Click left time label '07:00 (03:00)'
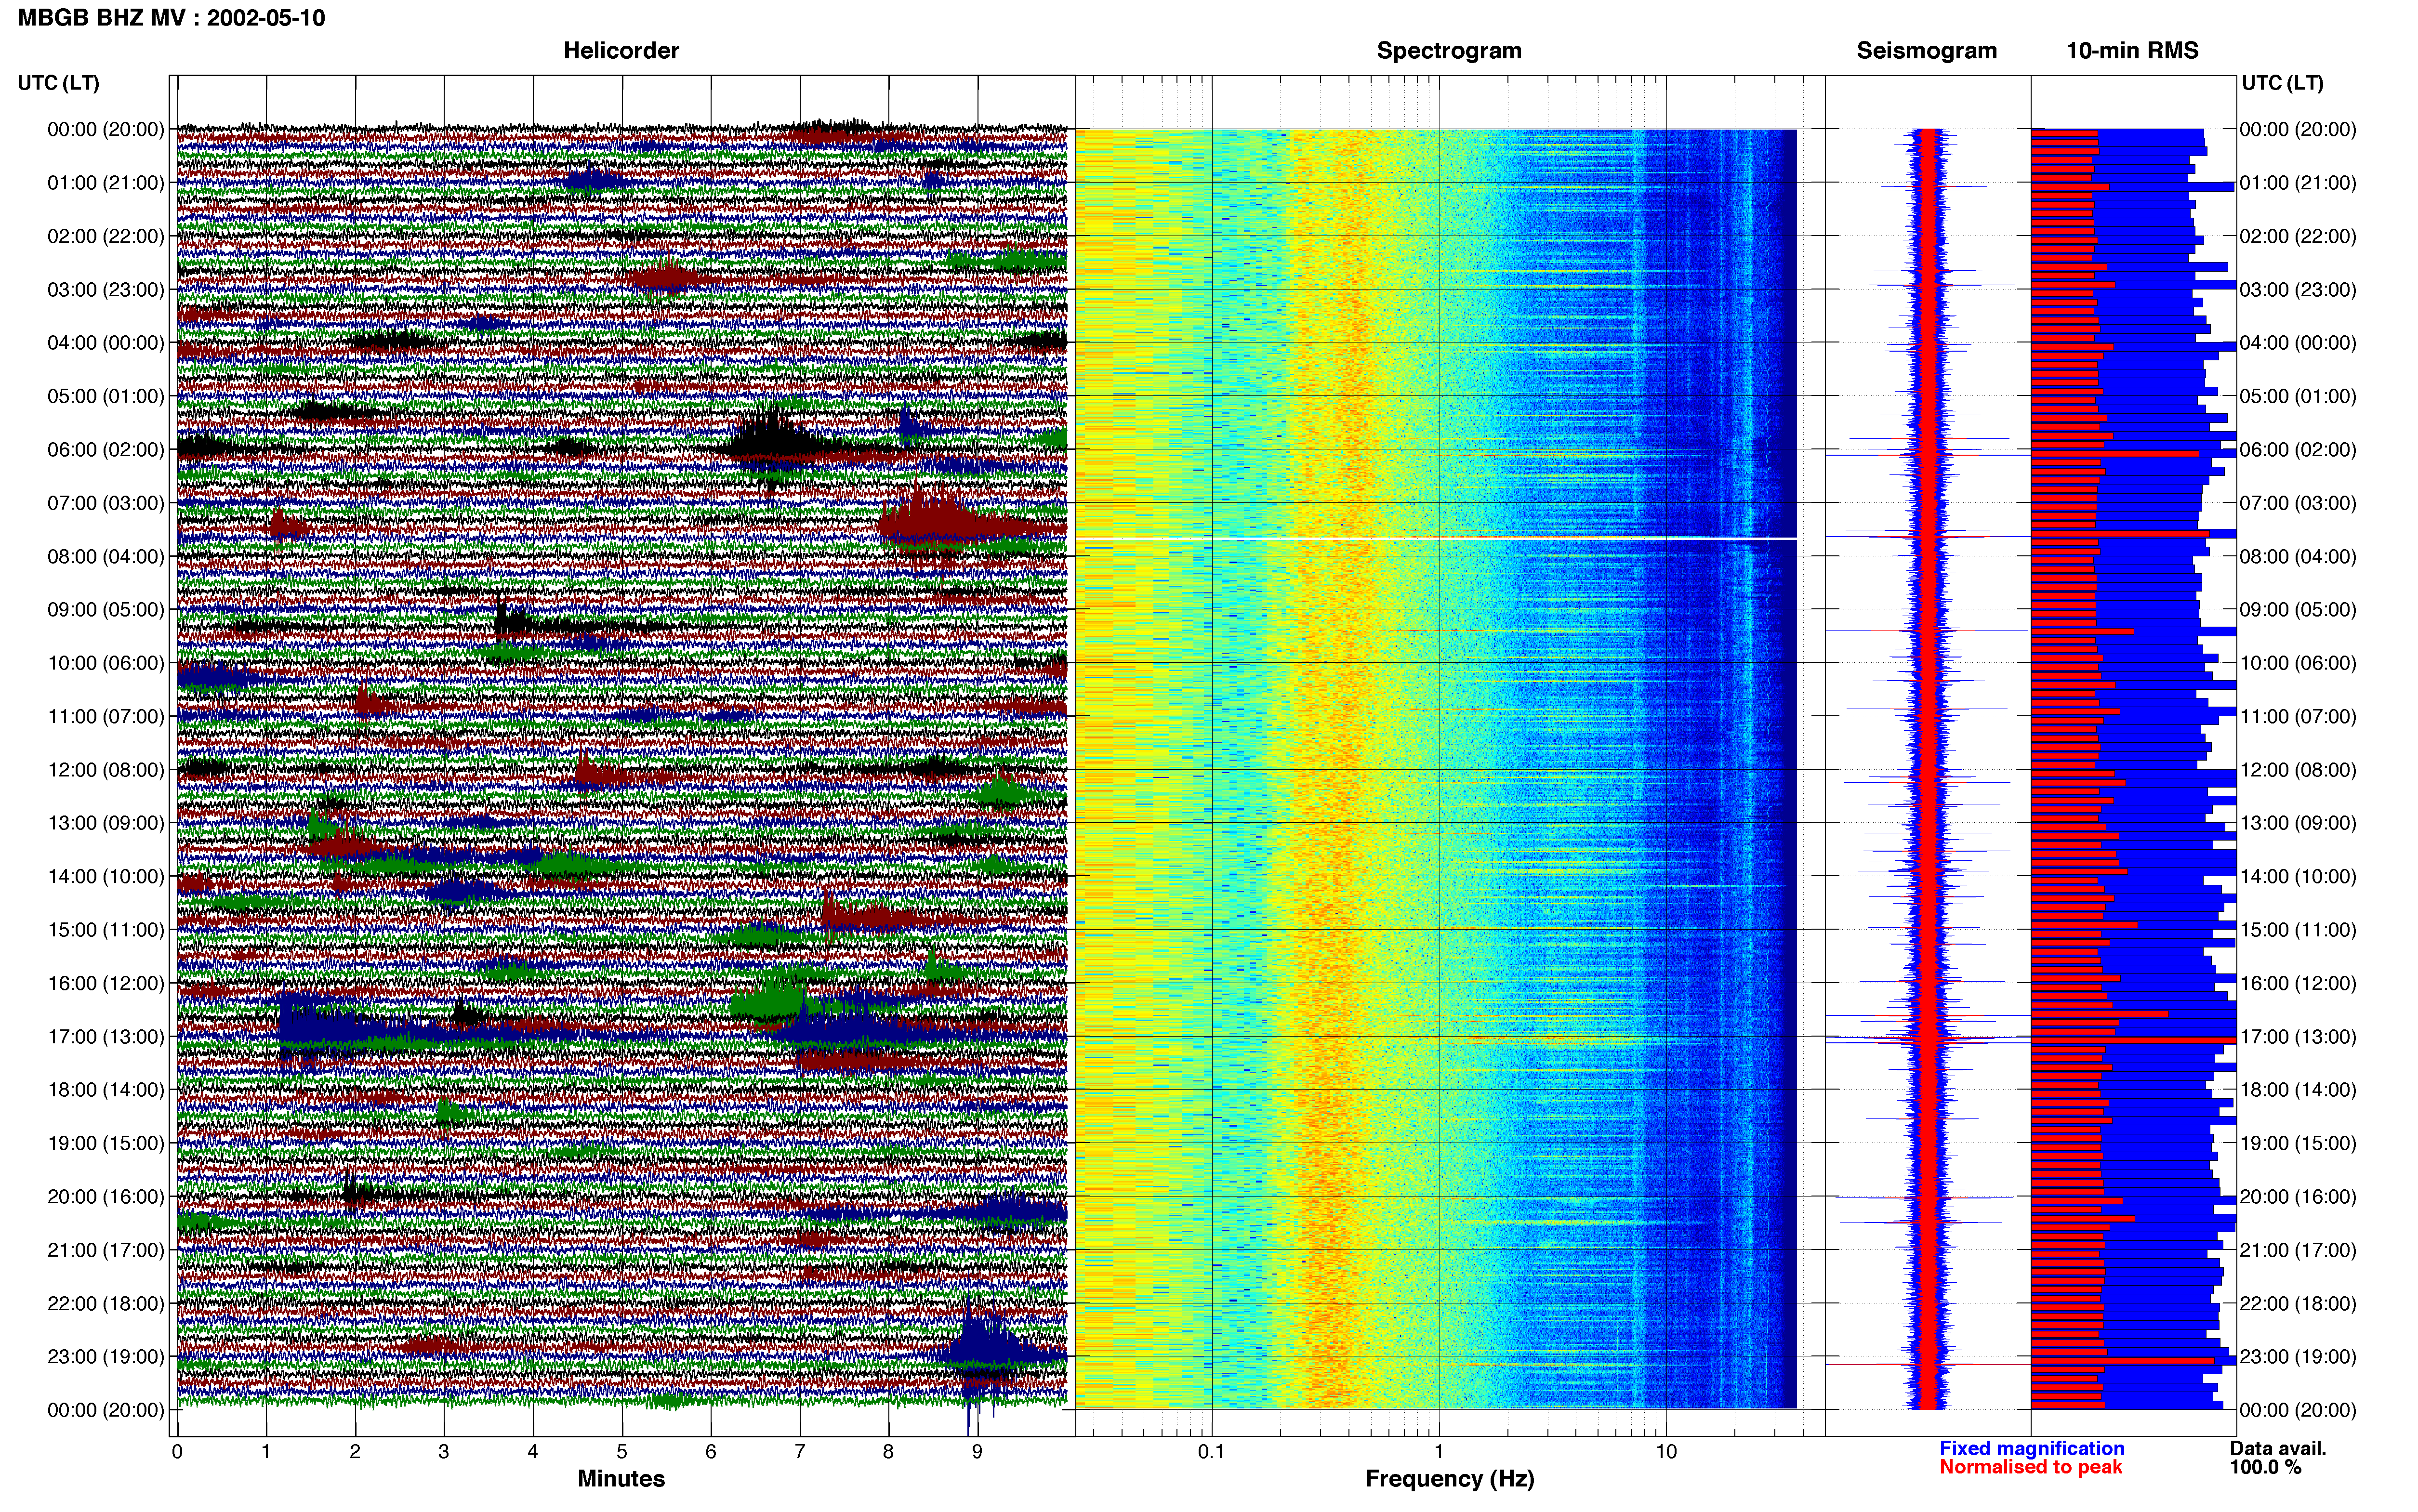This screenshot has height=1512, width=2418. tap(106, 503)
